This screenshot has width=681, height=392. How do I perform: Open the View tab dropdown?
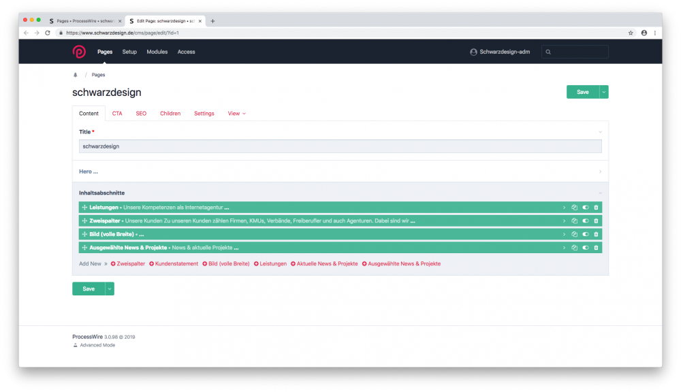tap(236, 114)
